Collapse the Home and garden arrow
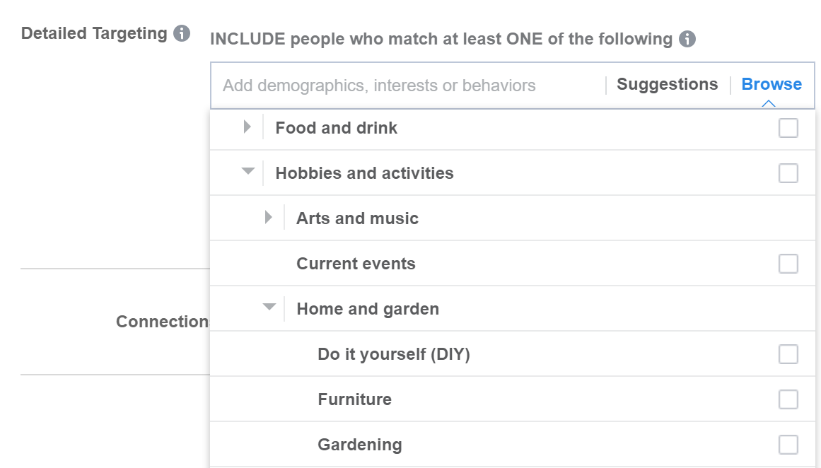Viewport: 821px width, 468px height. tap(269, 308)
